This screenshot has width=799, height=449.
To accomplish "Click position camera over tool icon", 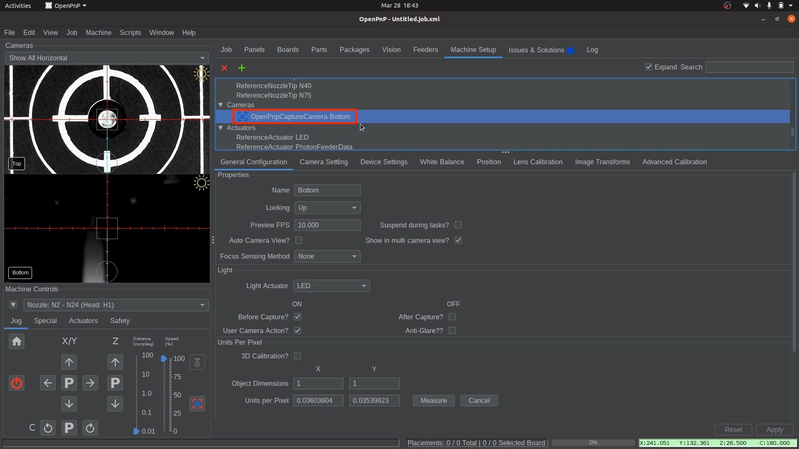I will point(197,404).
